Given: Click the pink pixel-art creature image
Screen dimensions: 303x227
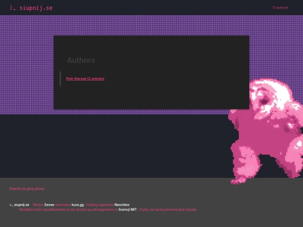Looking at the screenshot, I should click(x=266, y=131).
